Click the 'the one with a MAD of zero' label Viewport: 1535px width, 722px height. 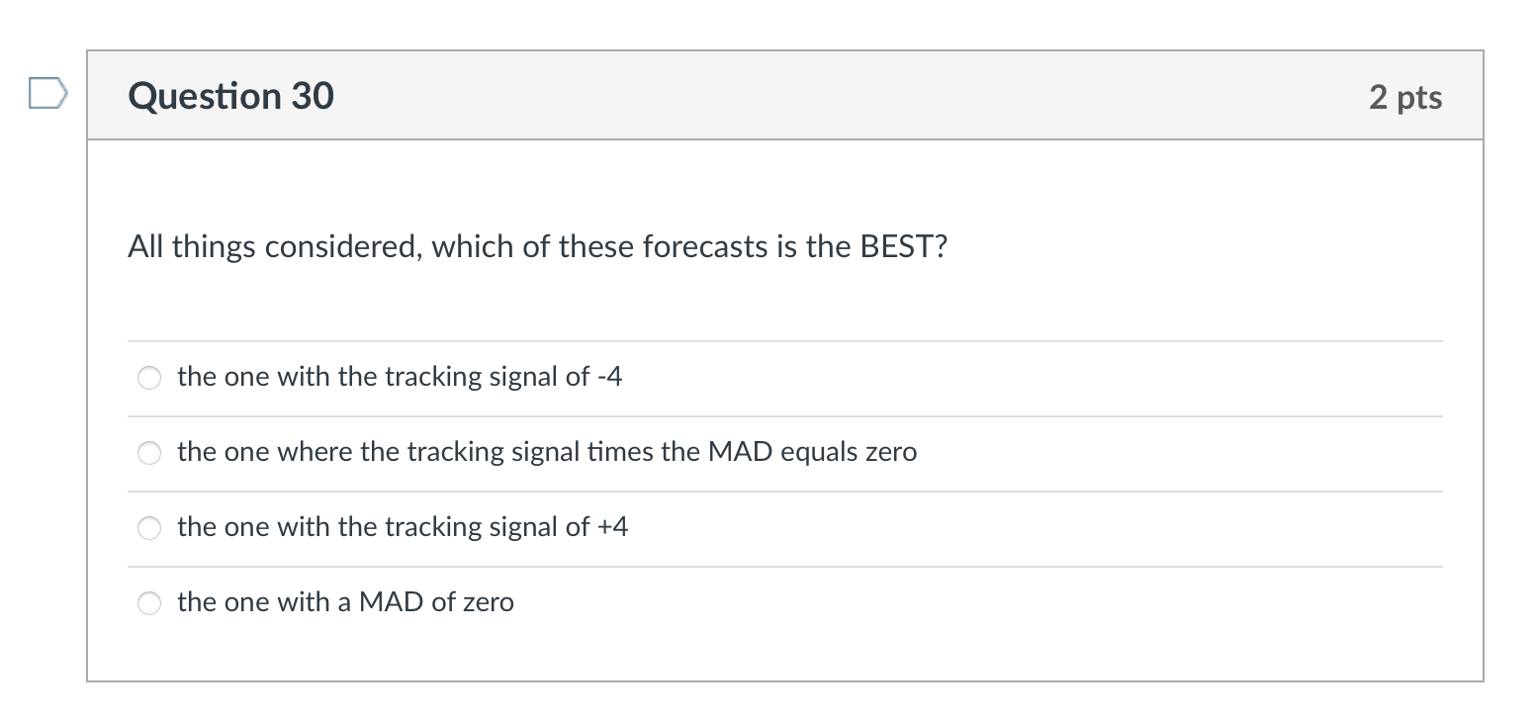click(x=345, y=602)
